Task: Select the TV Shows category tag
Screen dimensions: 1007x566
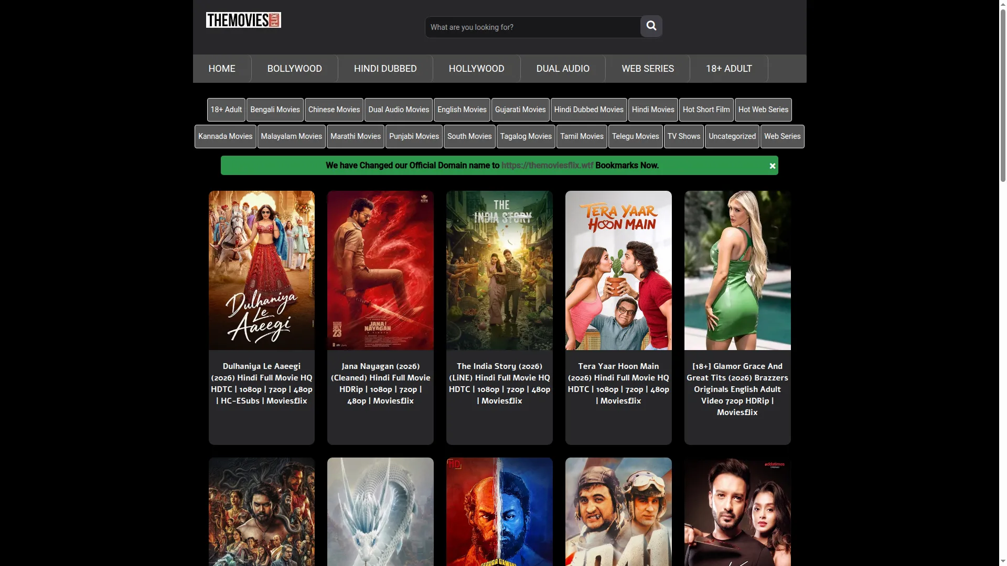Action: pos(684,136)
